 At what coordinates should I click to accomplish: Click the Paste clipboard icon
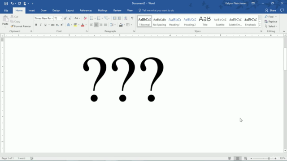[x=5, y=19]
